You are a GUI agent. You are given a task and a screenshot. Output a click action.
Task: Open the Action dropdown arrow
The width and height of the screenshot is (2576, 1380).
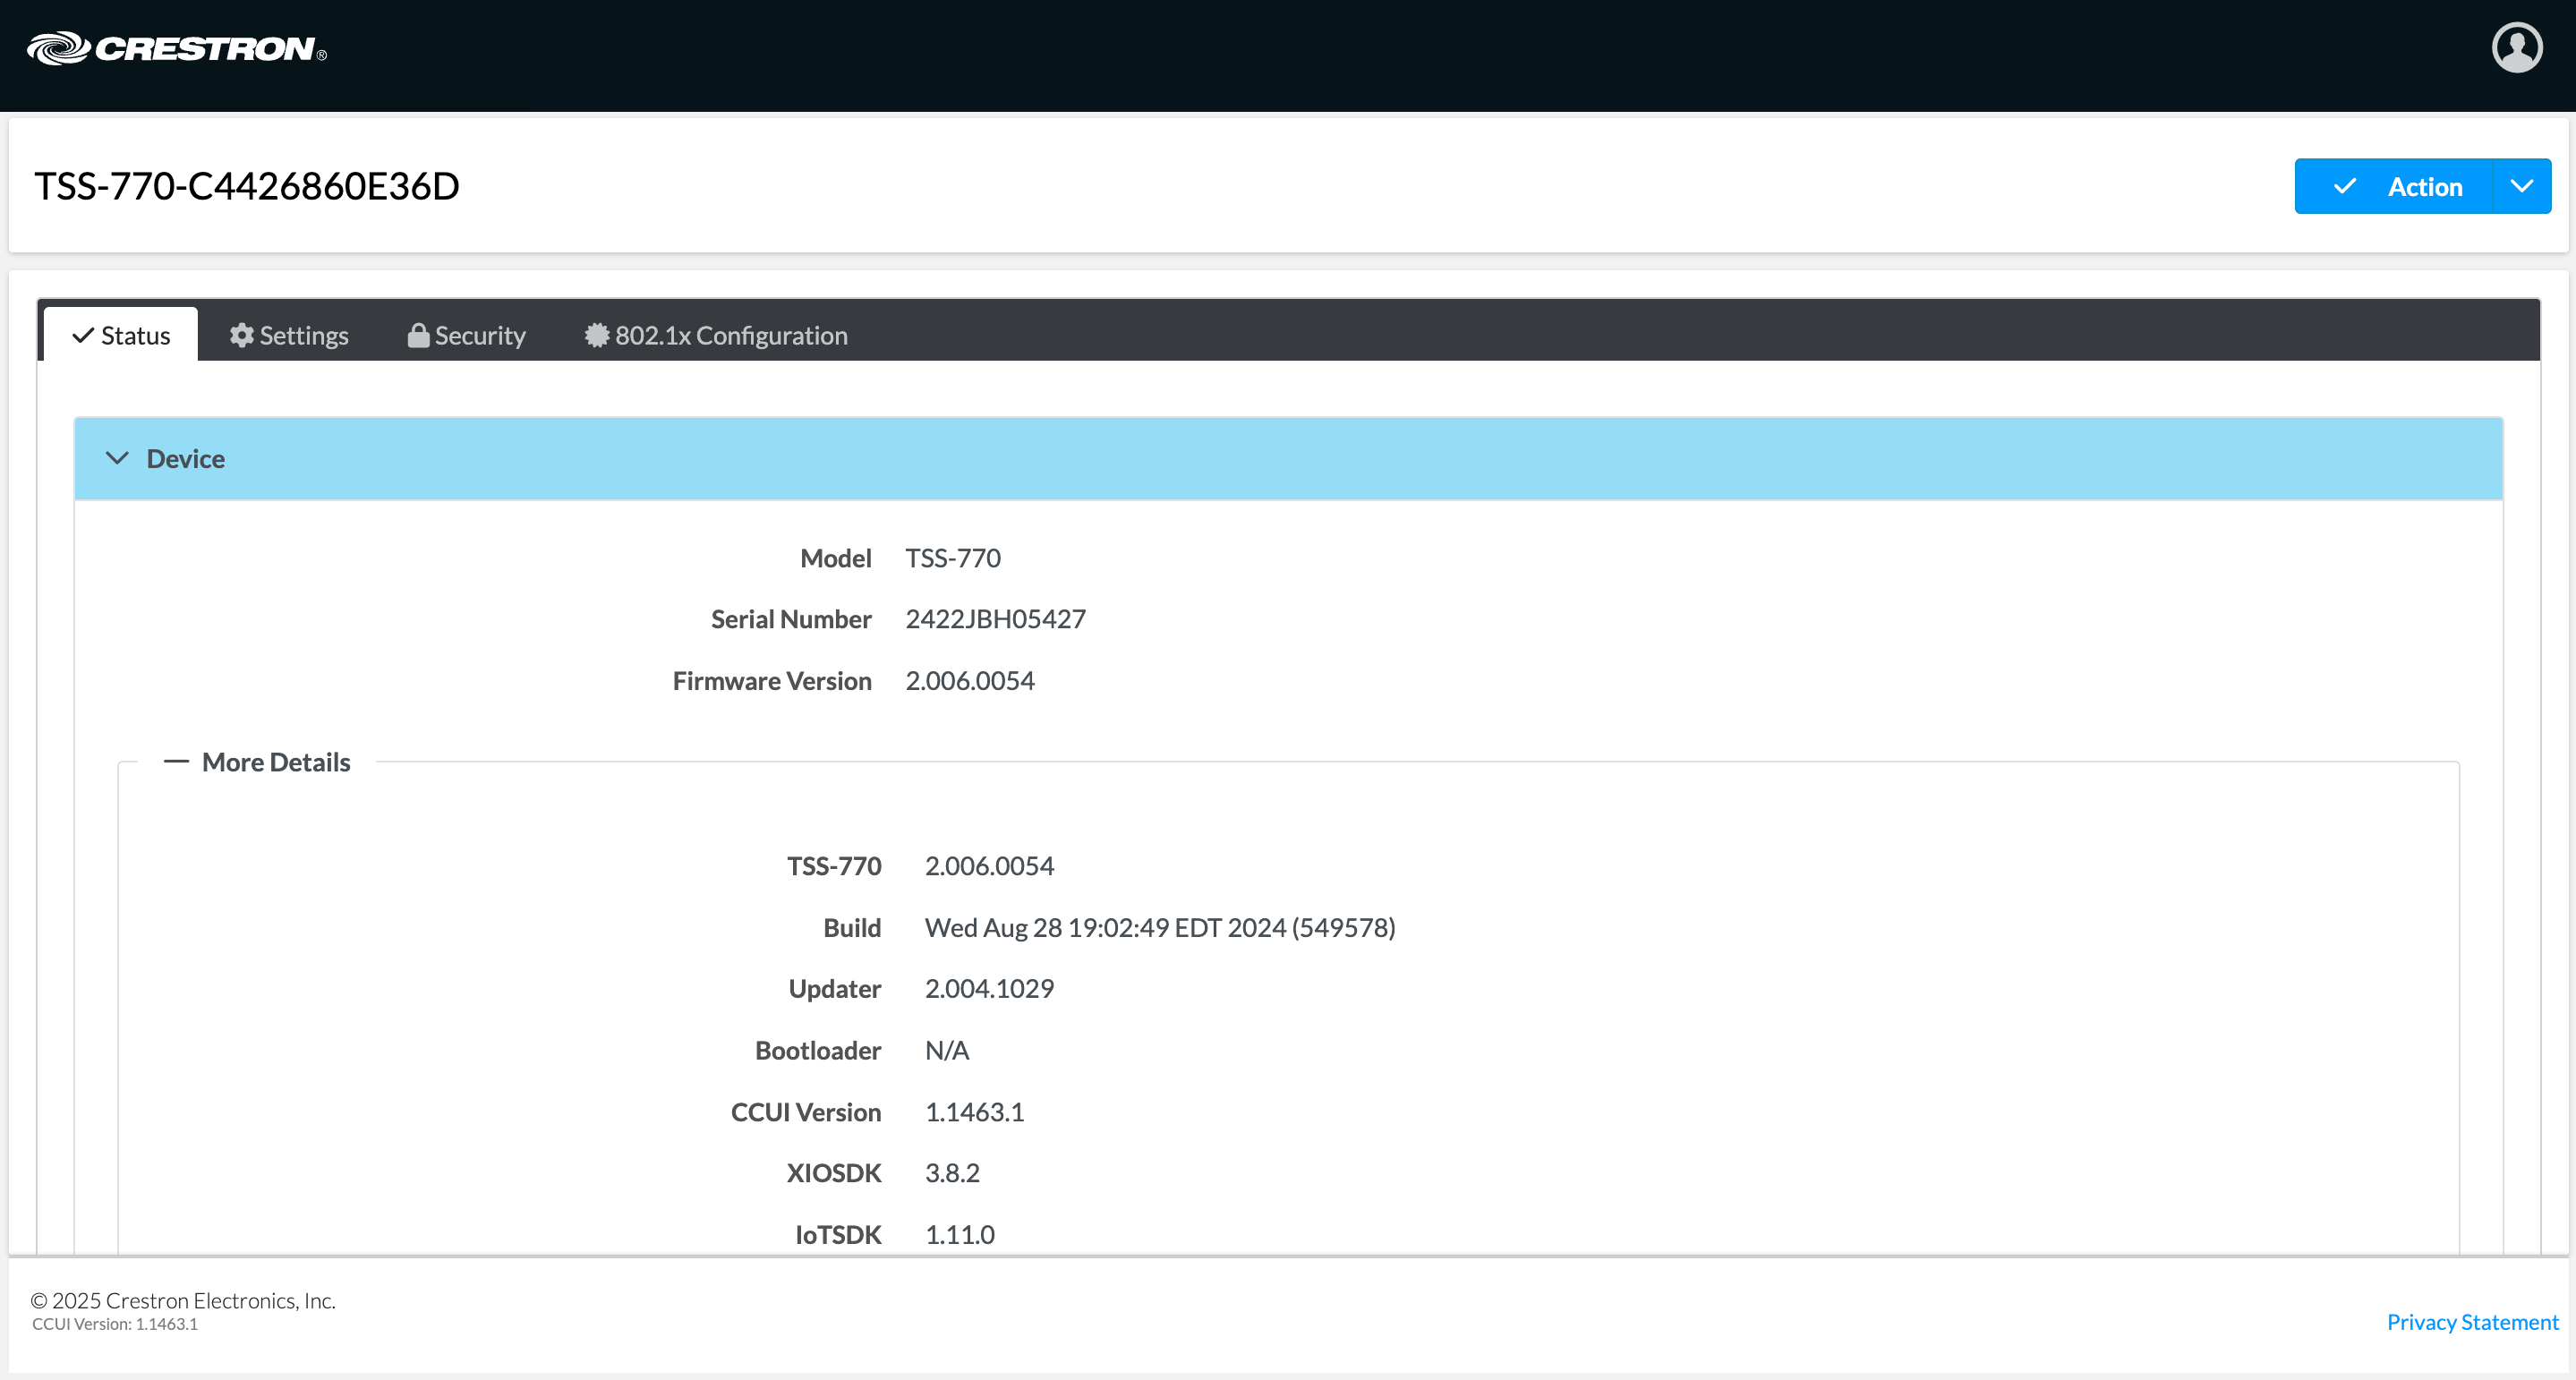coord(2522,186)
